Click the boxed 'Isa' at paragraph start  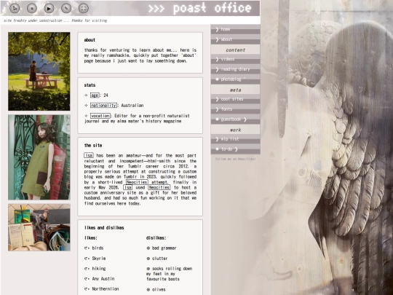coord(89,156)
